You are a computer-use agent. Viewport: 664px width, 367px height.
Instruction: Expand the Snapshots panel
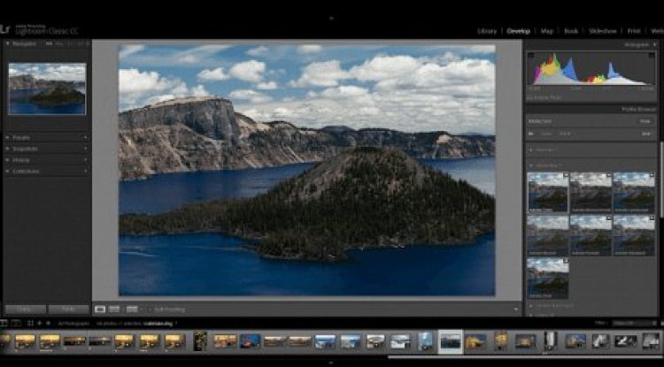8,149
